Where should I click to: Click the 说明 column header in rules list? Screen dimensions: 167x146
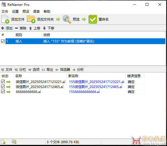(46, 35)
